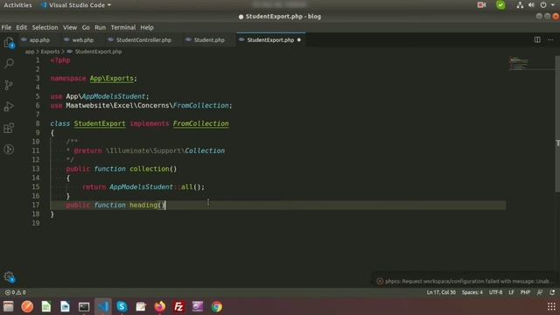The height and width of the screenshot is (315, 560).
Task: Launch Firefox from the dock
Action: tap(159, 306)
